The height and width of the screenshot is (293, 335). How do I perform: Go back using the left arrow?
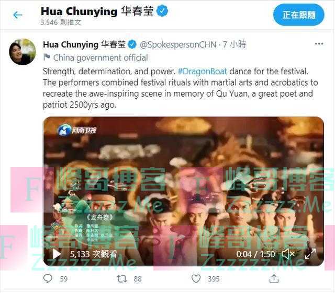(x=18, y=15)
